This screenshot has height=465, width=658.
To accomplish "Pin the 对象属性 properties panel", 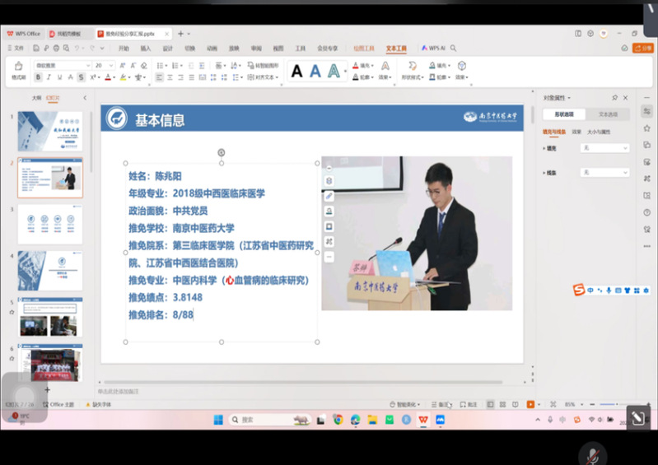I will pos(614,98).
